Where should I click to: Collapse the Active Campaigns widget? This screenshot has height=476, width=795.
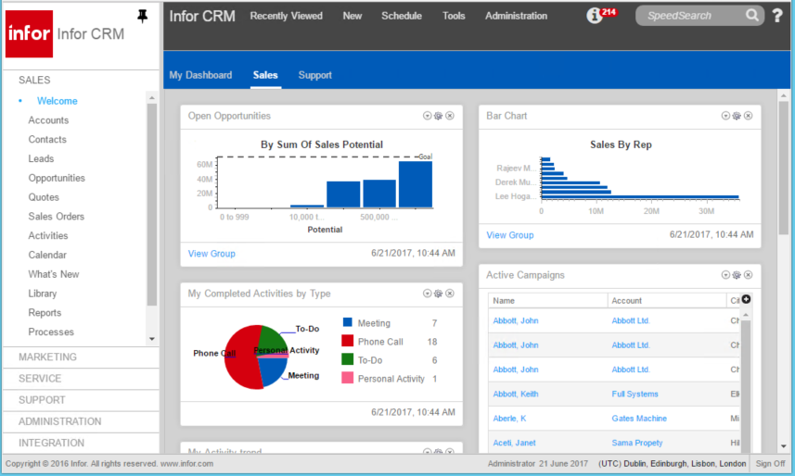point(725,275)
